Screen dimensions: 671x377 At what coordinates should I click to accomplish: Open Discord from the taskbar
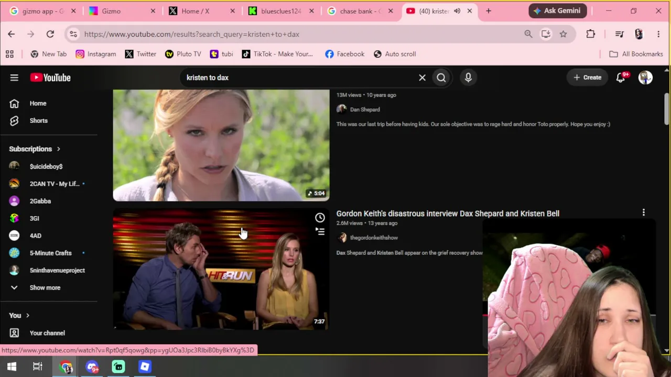[92, 367]
